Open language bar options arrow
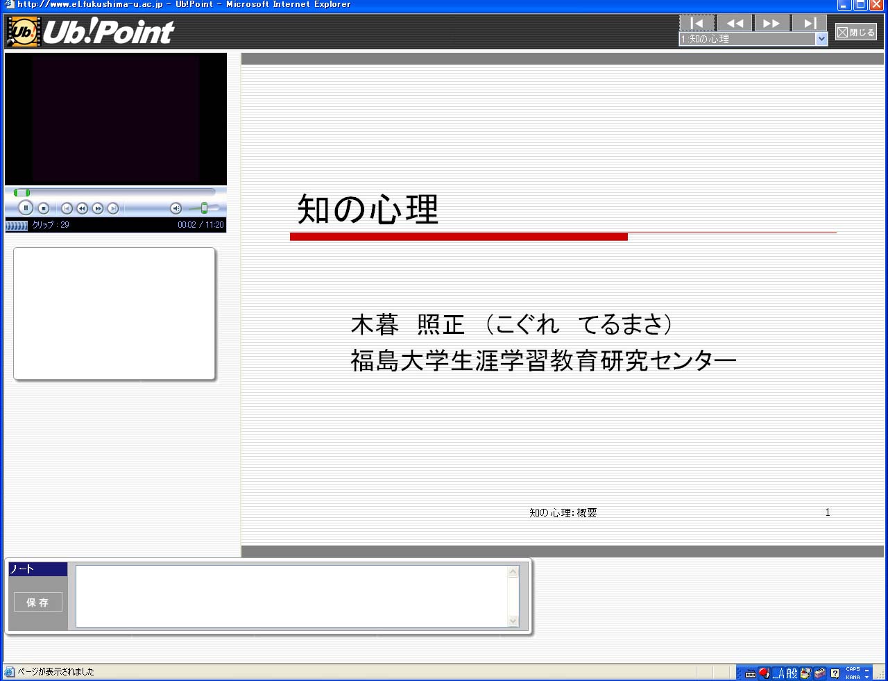The height and width of the screenshot is (681, 888). click(x=866, y=677)
